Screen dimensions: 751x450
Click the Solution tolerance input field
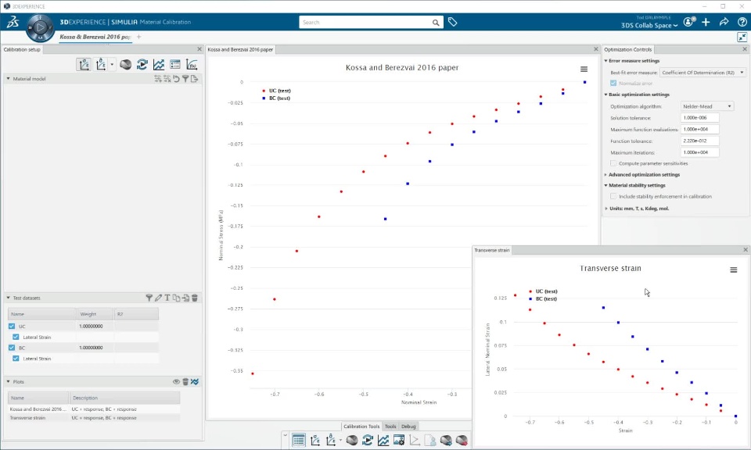[x=699, y=118]
